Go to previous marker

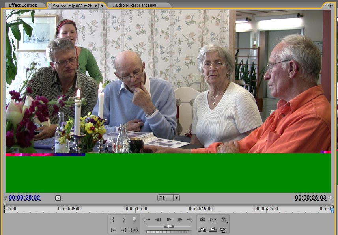click(147, 220)
